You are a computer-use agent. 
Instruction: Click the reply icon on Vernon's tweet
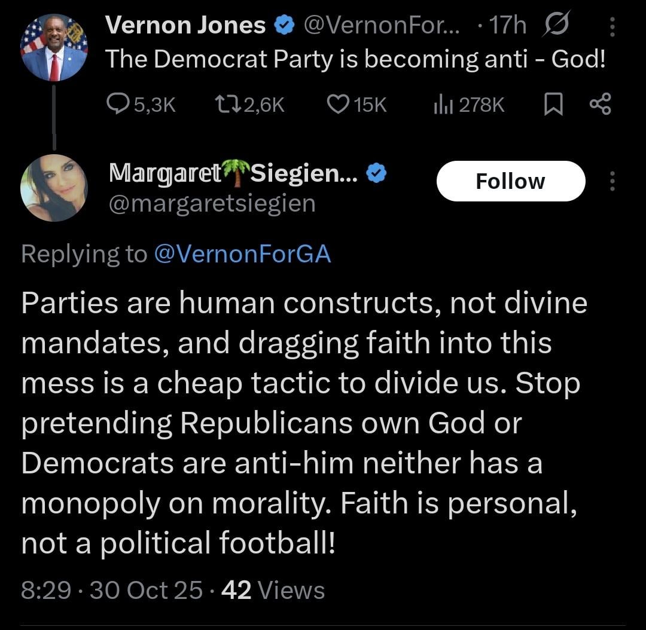(118, 105)
